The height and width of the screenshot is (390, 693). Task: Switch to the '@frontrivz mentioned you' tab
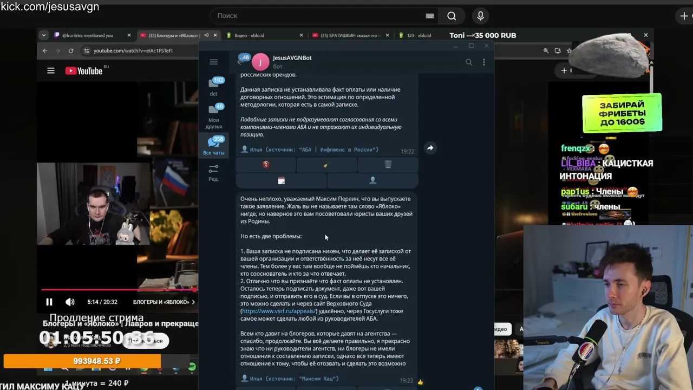point(88,35)
